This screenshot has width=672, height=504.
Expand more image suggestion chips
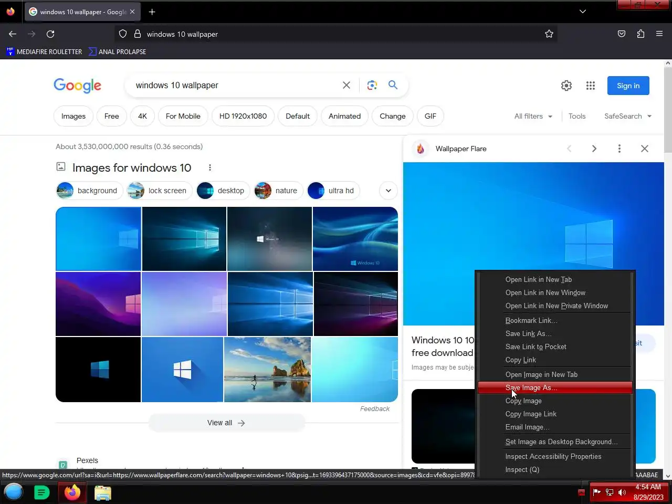pos(388,191)
